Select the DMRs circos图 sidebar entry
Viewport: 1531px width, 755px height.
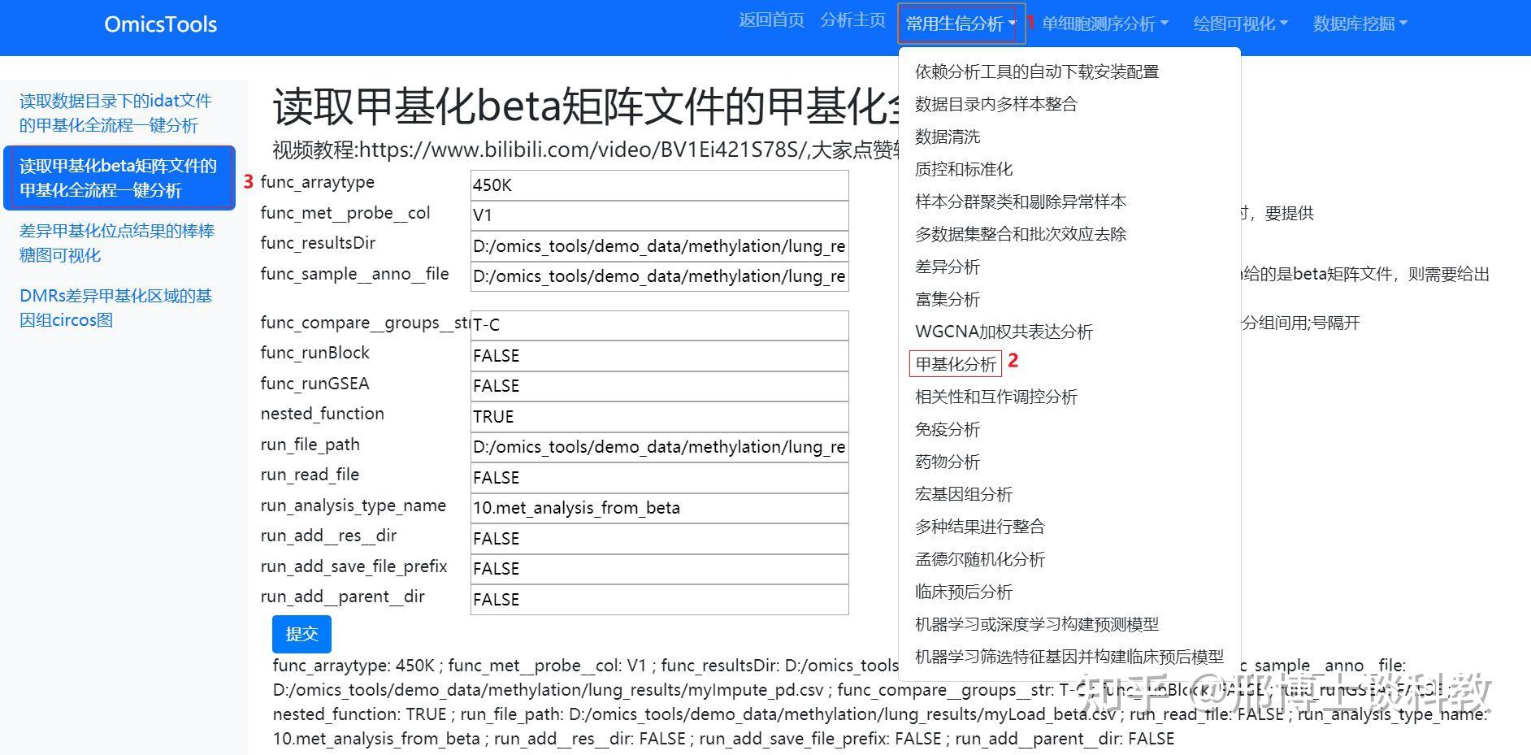coord(115,307)
